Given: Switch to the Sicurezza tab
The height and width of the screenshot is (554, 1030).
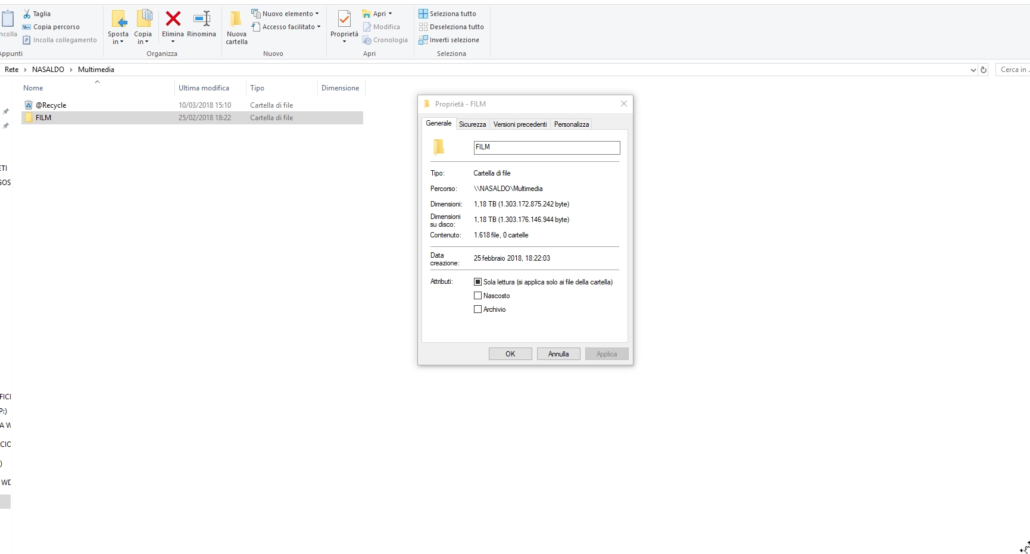Looking at the screenshot, I should [x=472, y=124].
